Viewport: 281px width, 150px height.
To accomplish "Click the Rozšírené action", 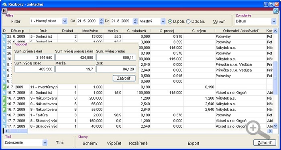I will (138, 143).
